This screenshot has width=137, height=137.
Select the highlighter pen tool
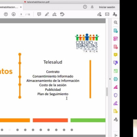pos(47,14)
